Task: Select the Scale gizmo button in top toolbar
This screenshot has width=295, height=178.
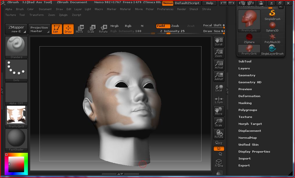Action: pos(91,29)
